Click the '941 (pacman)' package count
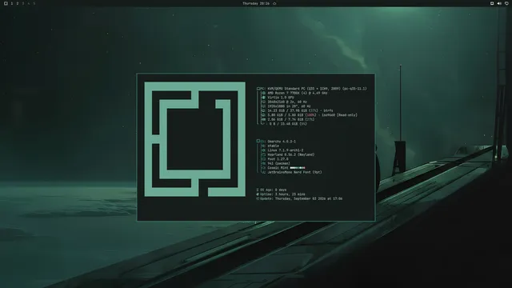This screenshot has width=512, height=288. 279,163
